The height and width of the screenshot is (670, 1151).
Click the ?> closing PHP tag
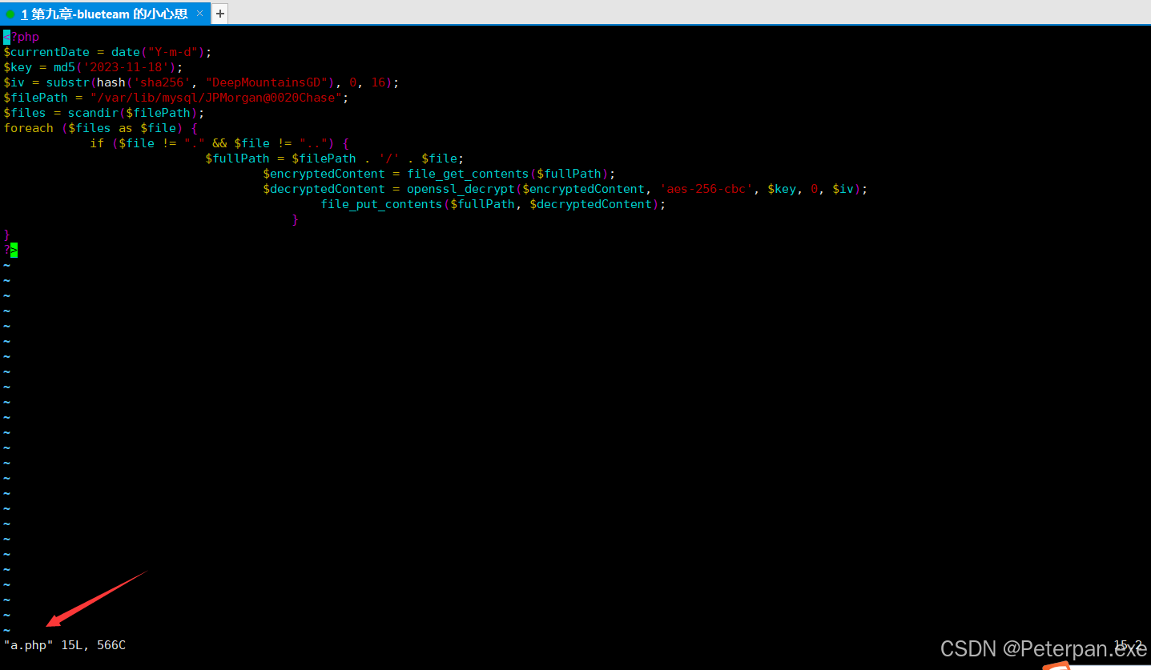[x=10, y=250]
